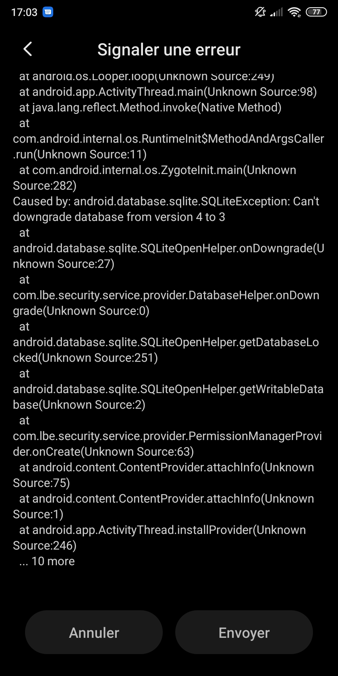The width and height of the screenshot is (338, 676).
Task: Tap the ActivityThread.installProvider stack line
Action: tap(159, 538)
